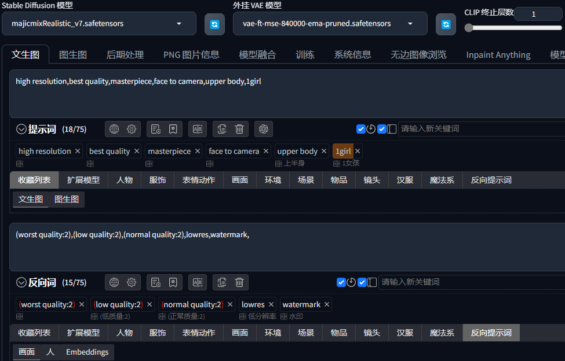The width and height of the screenshot is (565, 361).
Task: Click the 'upper body' prompt tag
Action: click(297, 152)
